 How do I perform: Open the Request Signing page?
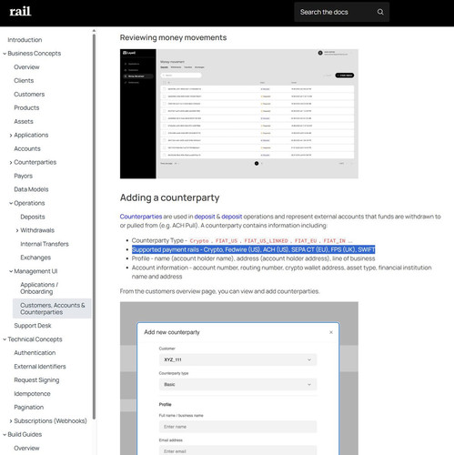pos(36,380)
